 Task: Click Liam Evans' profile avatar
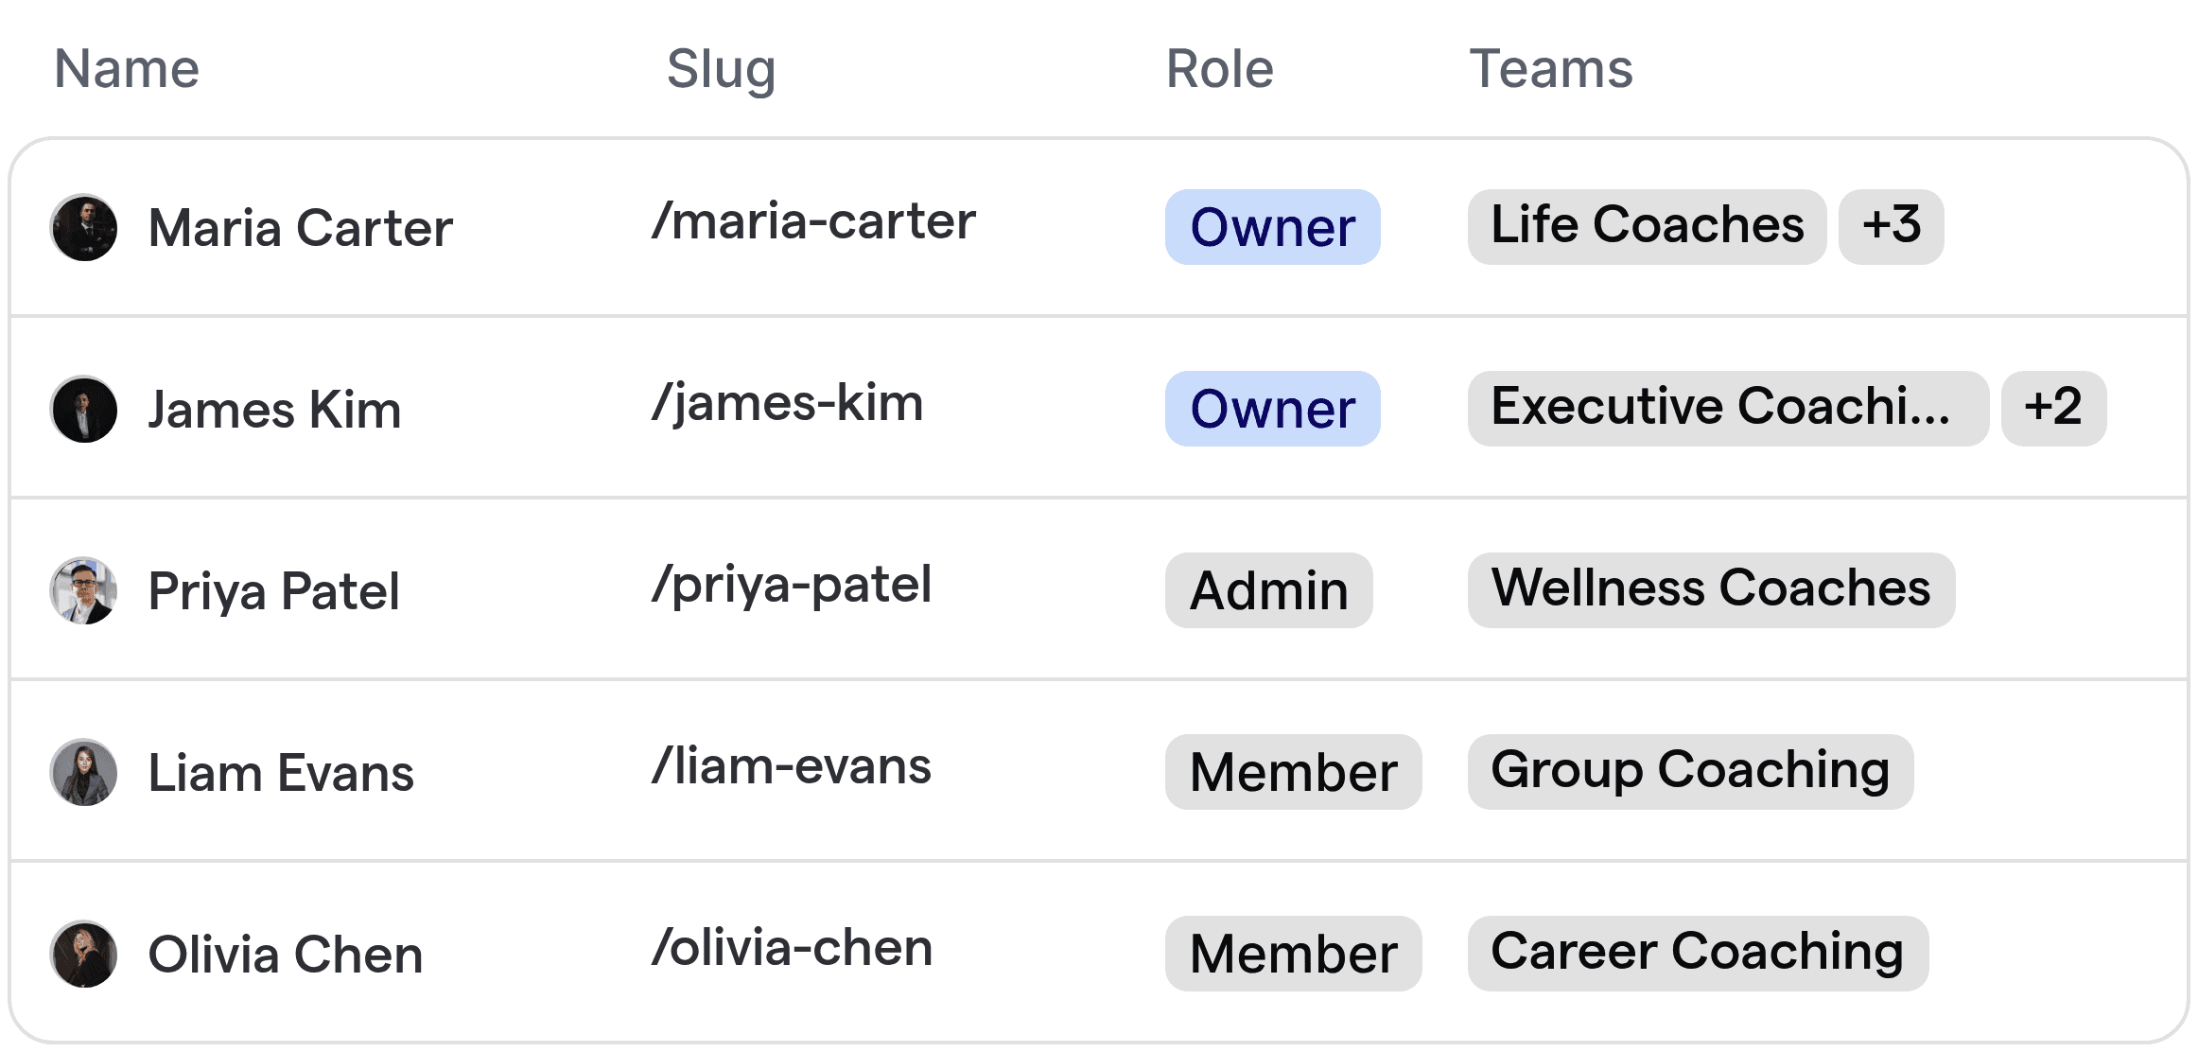[83, 772]
